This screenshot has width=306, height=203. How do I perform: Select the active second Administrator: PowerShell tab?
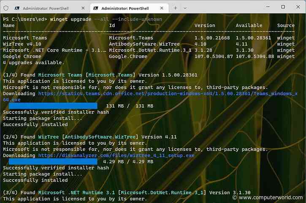[129, 8]
